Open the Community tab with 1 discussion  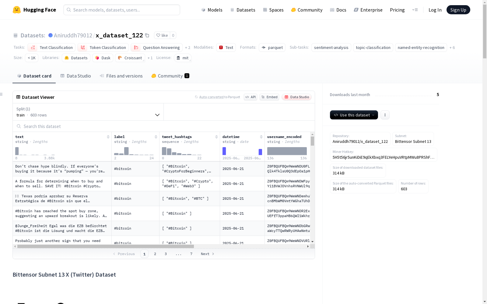(x=170, y=76)
